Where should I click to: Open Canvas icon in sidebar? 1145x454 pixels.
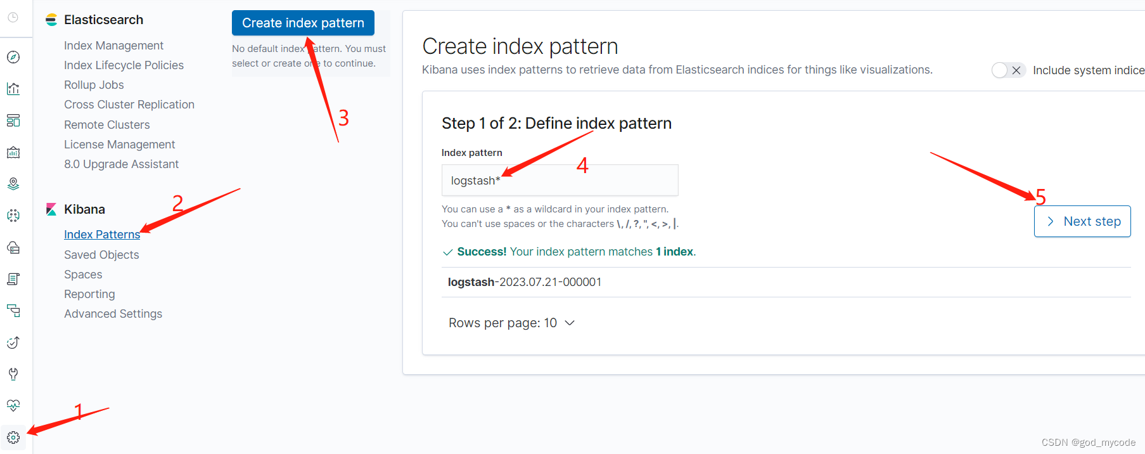tap(13, 152)
